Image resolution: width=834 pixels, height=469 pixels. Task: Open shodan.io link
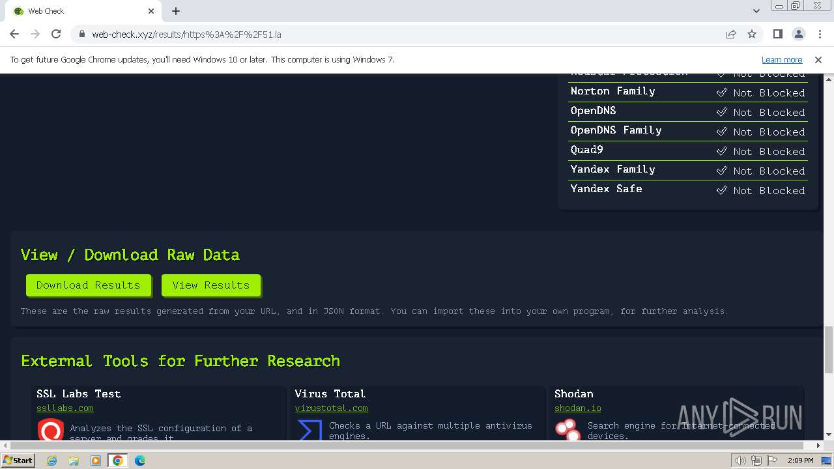(578, 408)
